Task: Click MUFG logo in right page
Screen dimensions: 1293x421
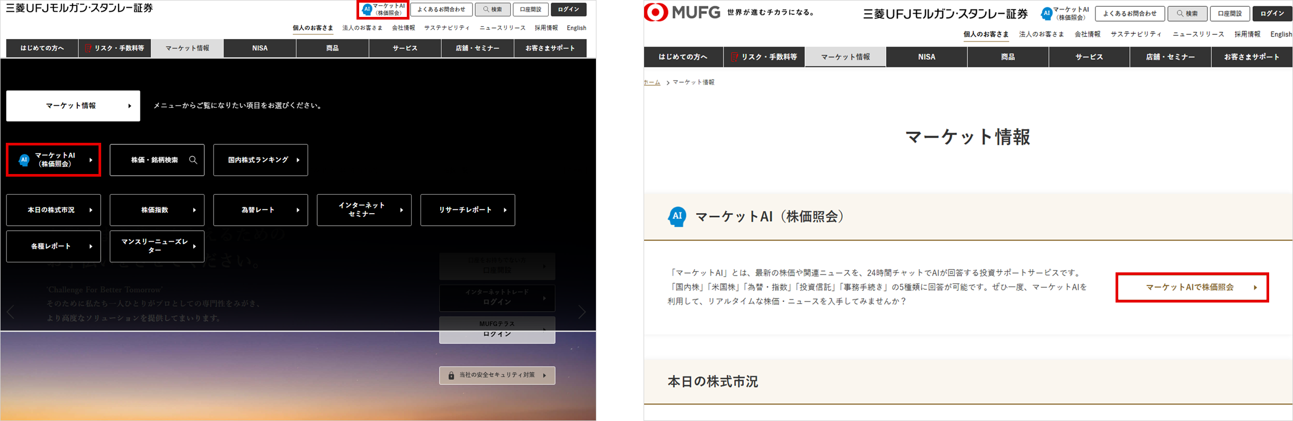Action: pos(682,12)
